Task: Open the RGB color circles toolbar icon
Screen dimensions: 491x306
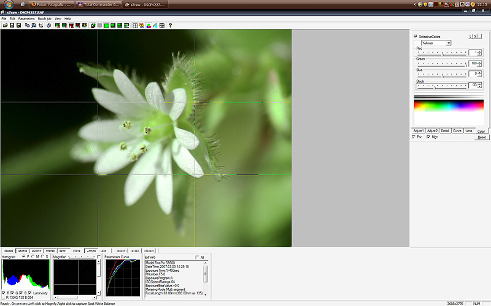Action: [149, 26]
